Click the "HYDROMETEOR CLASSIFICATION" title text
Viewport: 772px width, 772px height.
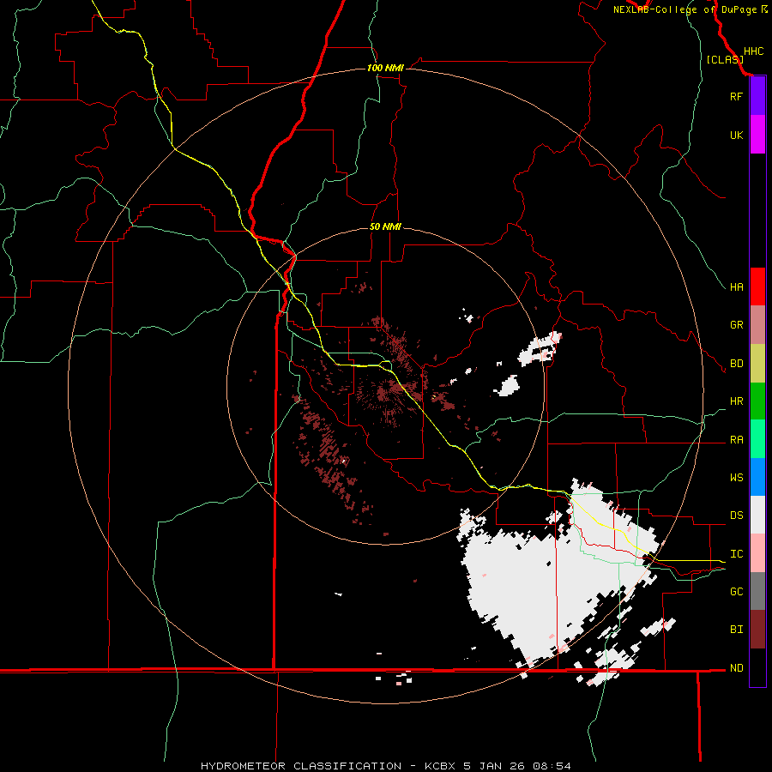pos(301,766)
